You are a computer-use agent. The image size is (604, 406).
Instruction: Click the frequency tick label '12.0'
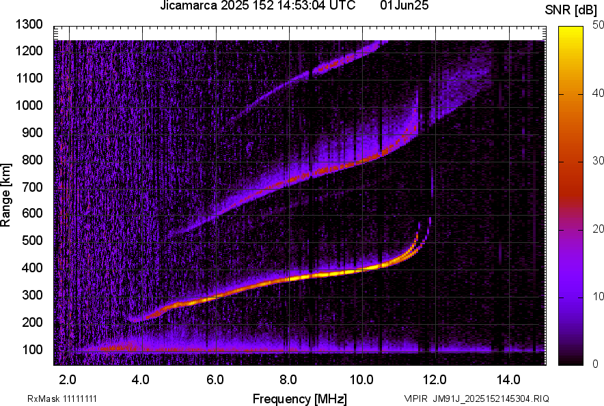click(435, 380)
